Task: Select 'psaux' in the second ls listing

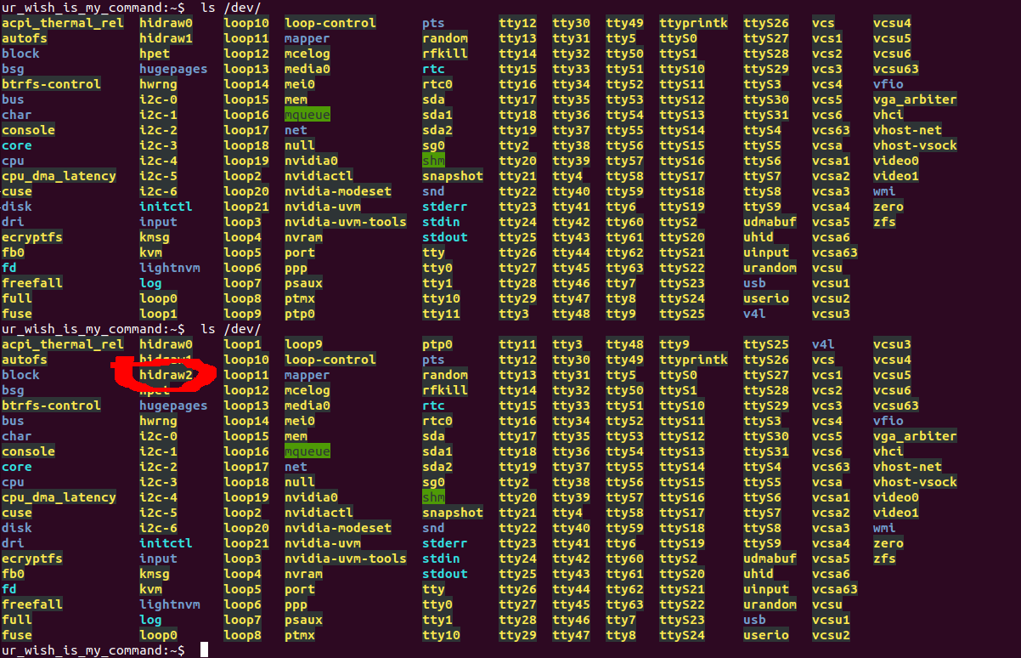Action: coord(303,620)
